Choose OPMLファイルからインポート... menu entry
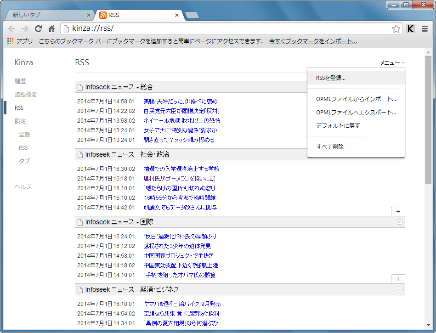 (x=356, y=99)
